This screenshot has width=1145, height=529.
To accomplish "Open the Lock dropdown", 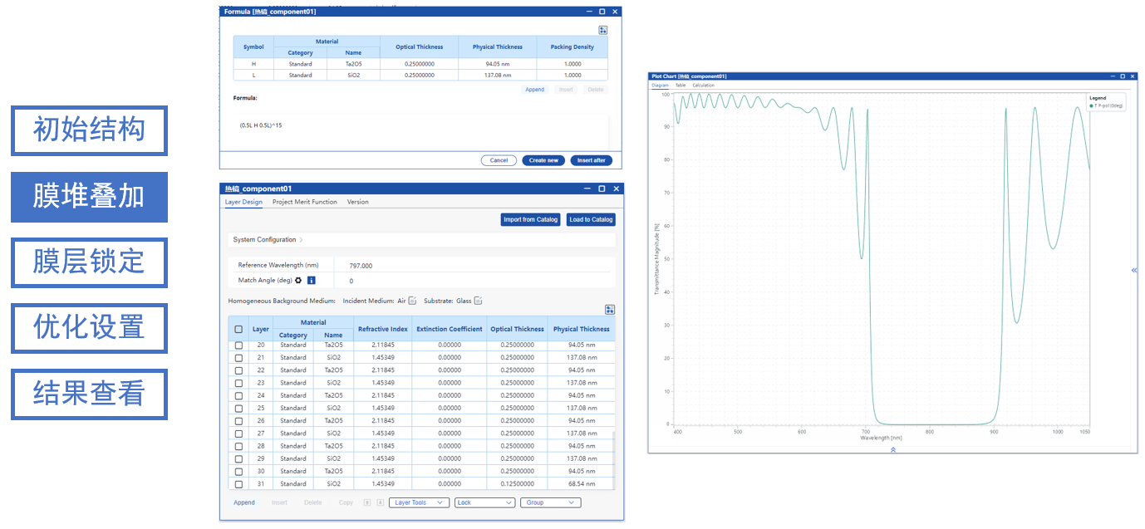I will (484, 502).
